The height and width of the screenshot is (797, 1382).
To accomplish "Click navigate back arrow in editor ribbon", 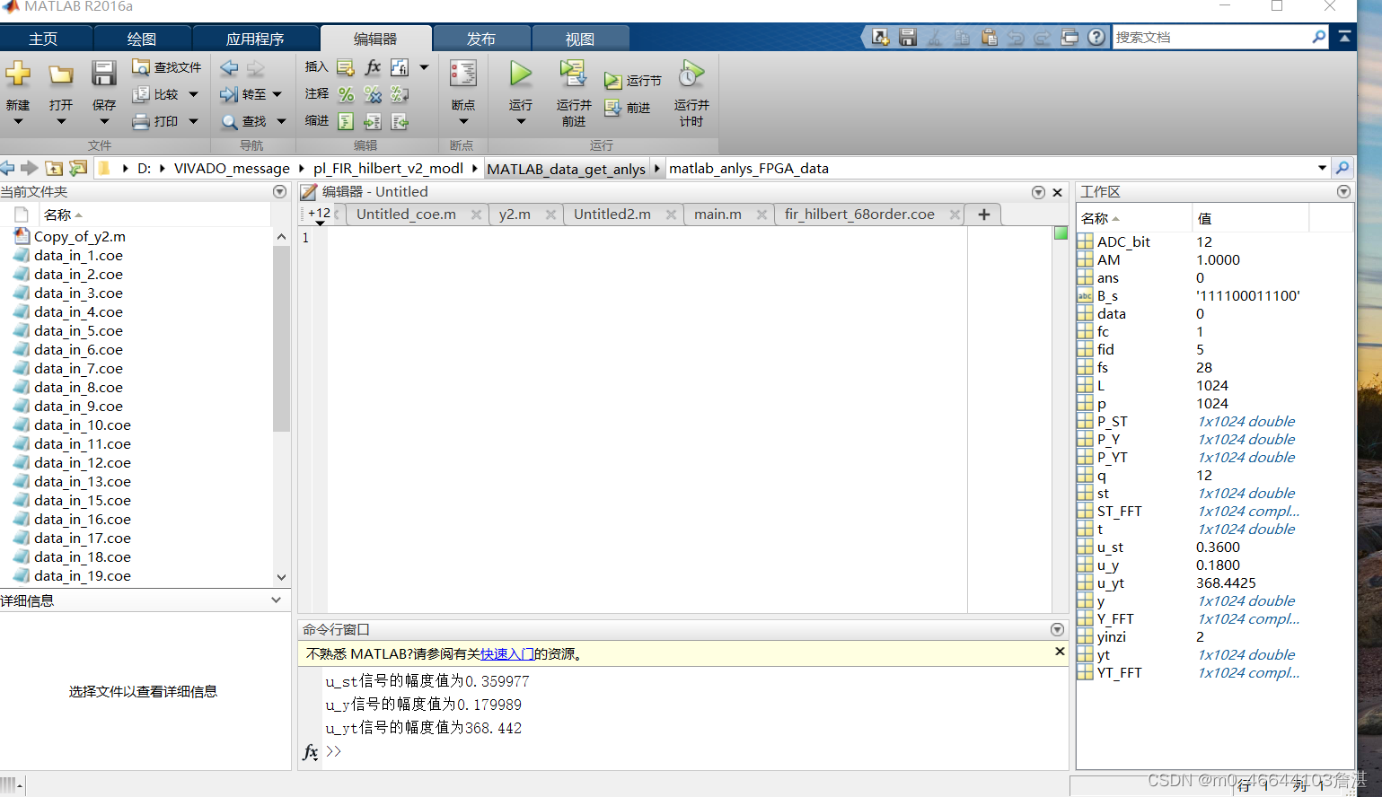I will coord(229,67).
